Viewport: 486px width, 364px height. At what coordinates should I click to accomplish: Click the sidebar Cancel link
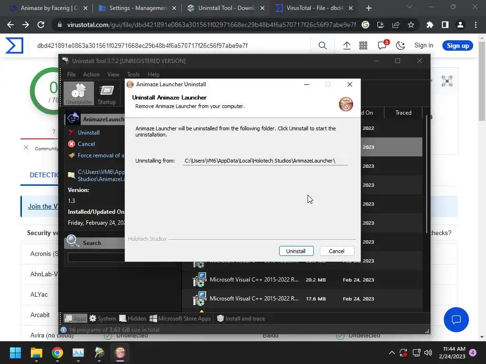pos(86,144)
